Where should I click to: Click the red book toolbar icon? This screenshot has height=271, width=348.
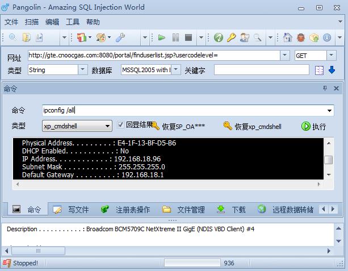(81, 37)
